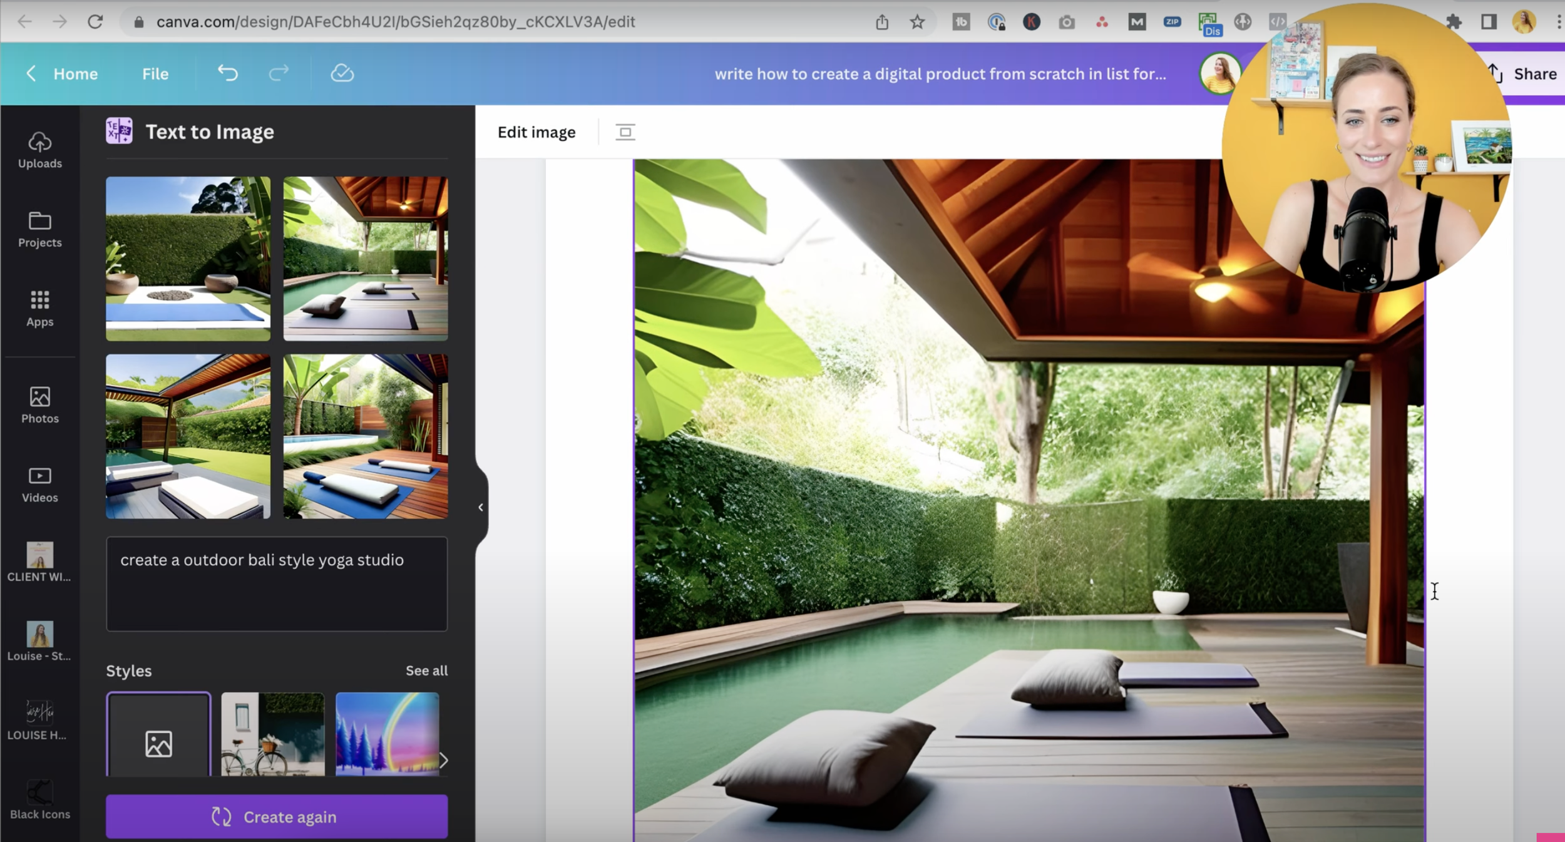Image resolution: width=1565 pixels, height=842 pixels.
Task: Click the Create again button
Action: click(277, 816)
